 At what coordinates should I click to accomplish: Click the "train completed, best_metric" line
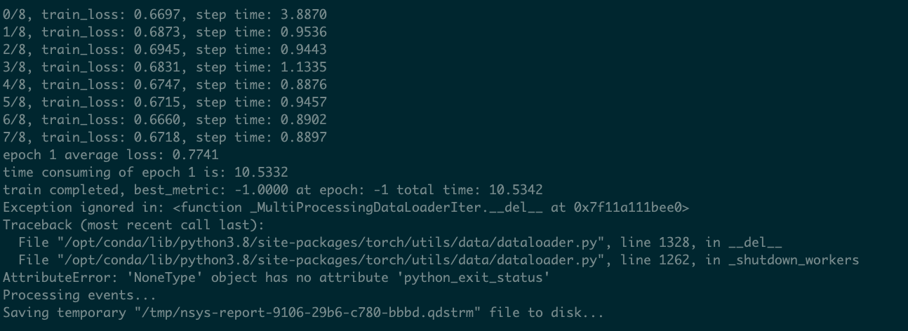pyautogui.click(x=272, y=190)
